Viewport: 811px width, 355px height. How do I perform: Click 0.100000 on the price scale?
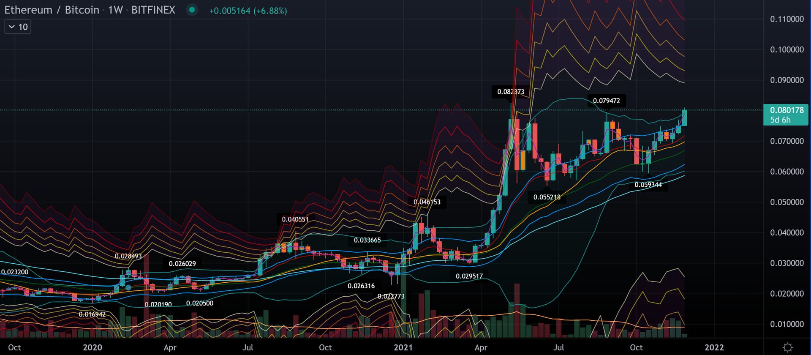coord(787,49)
